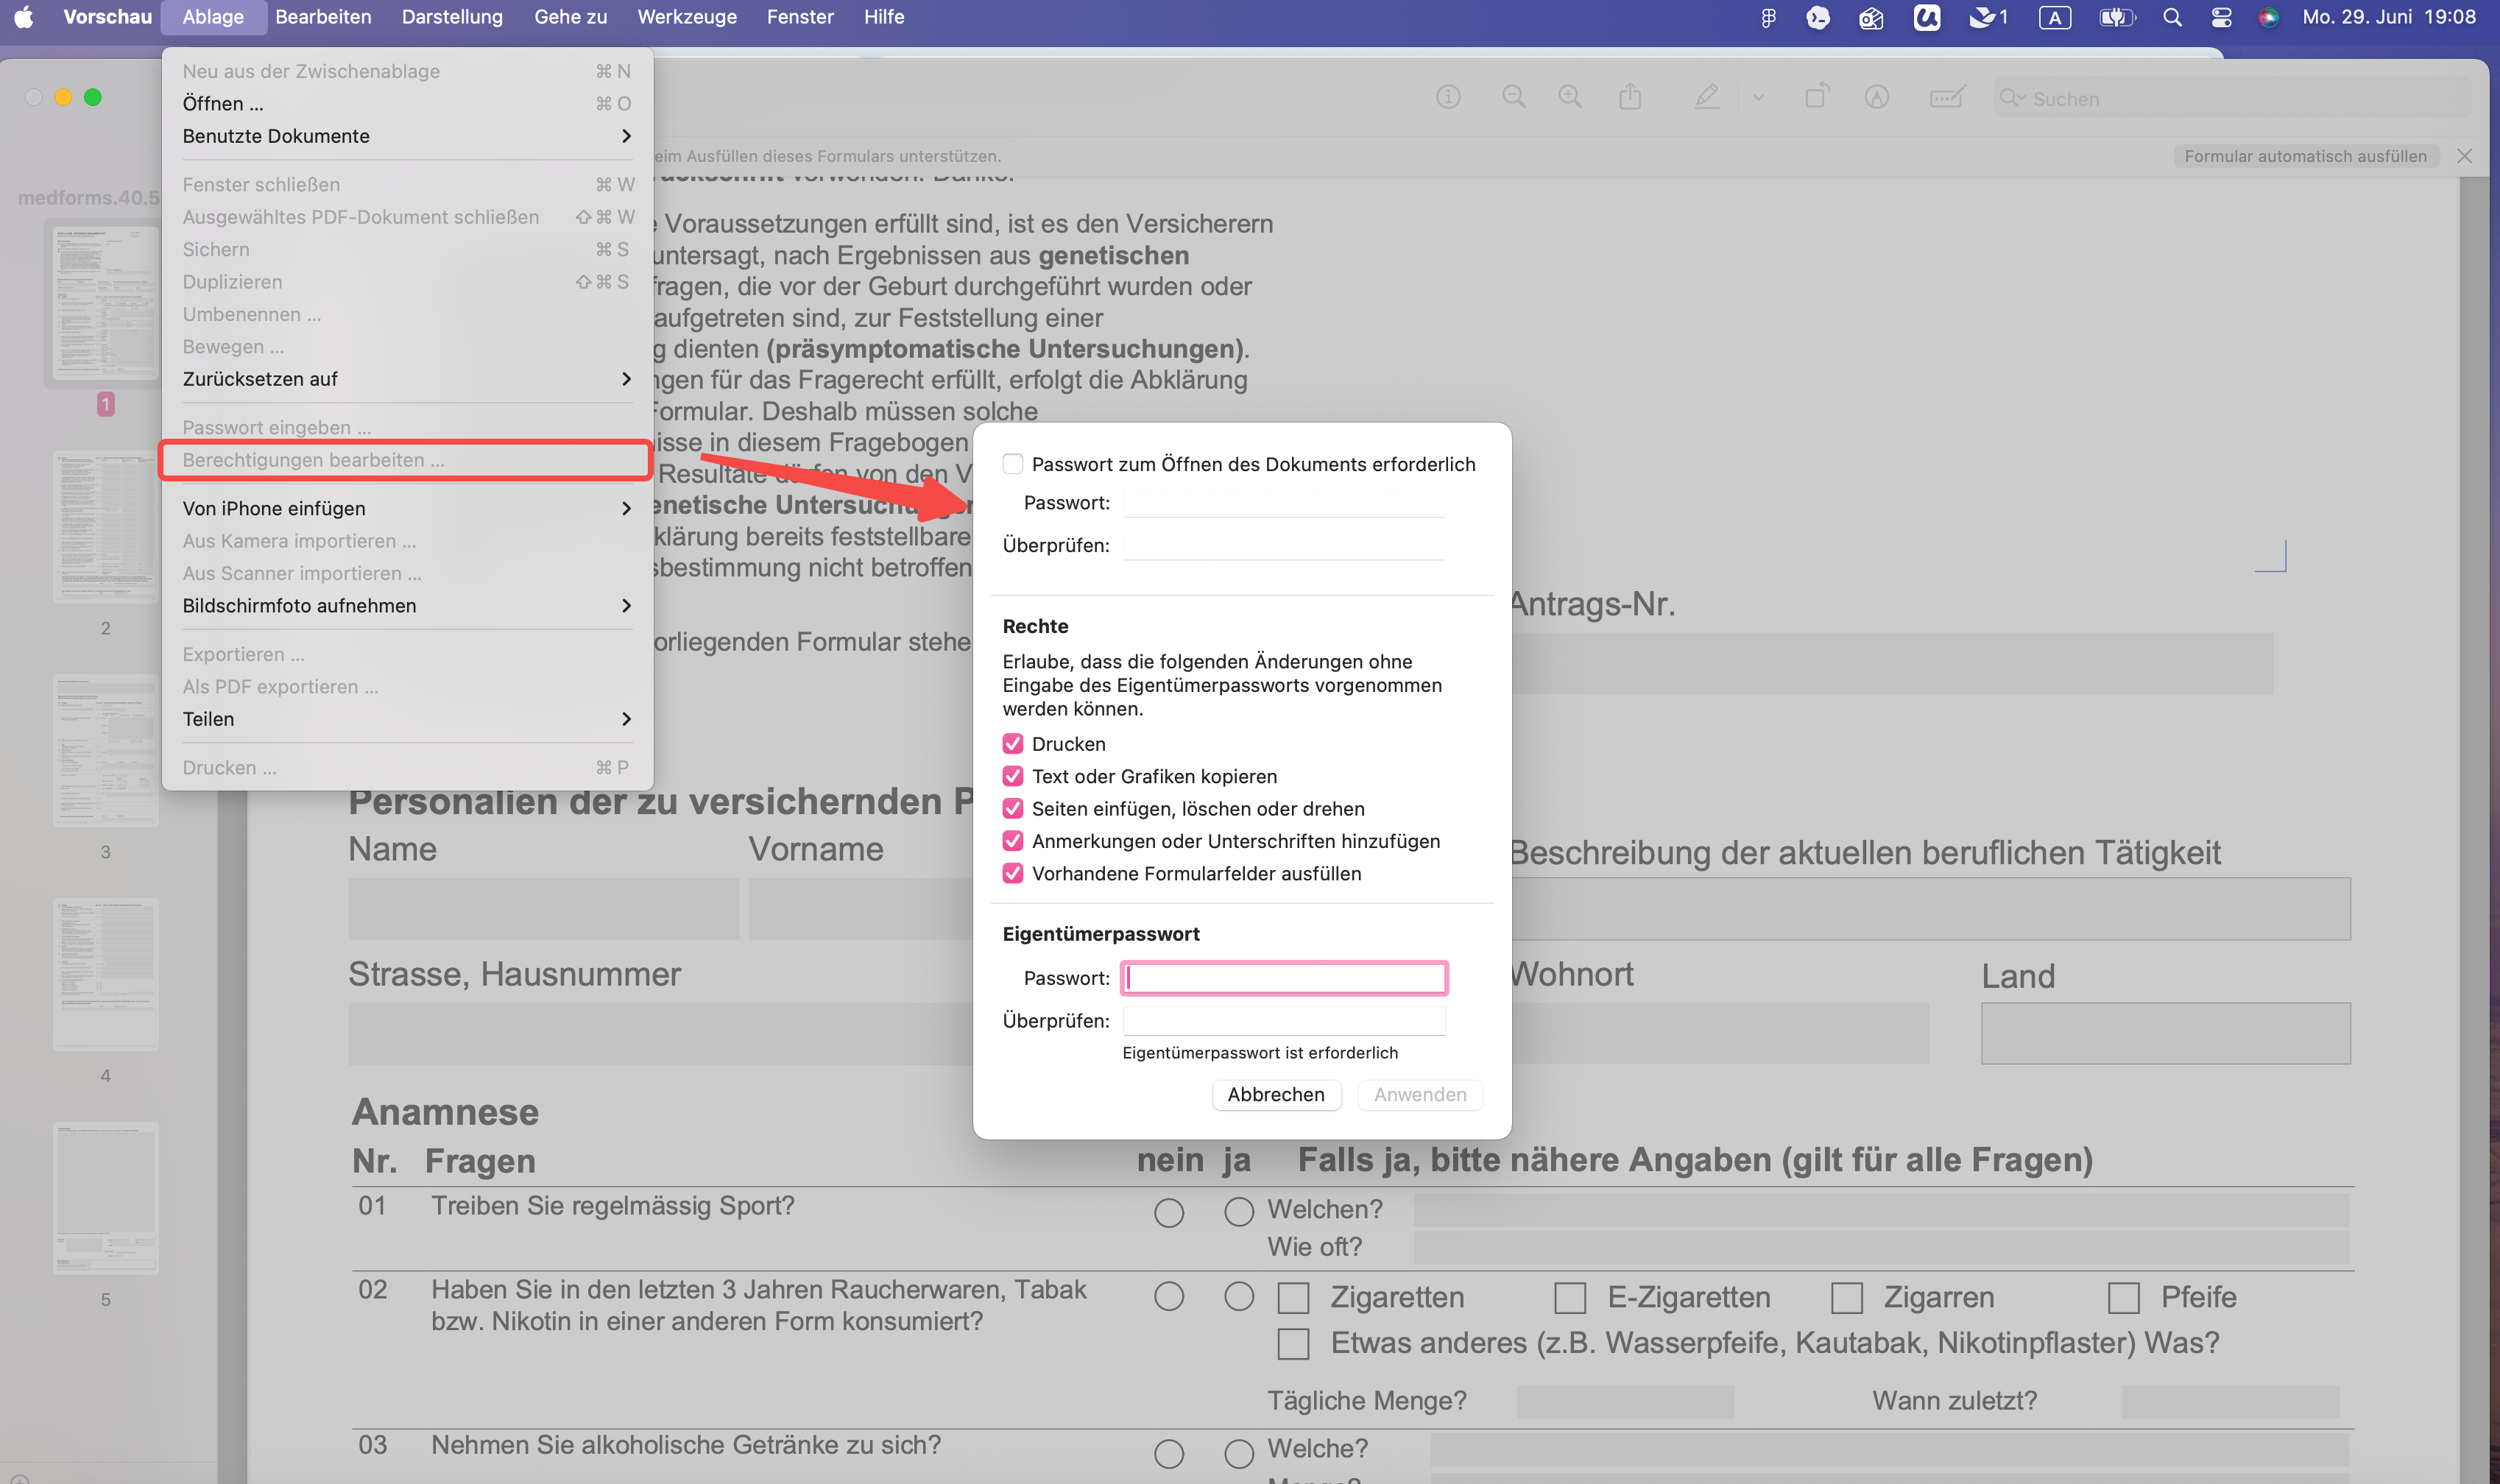Expand 'Von iPhone einfügen' submenu
Screen dimensions: 2500x1484
(x=406, y=508)
